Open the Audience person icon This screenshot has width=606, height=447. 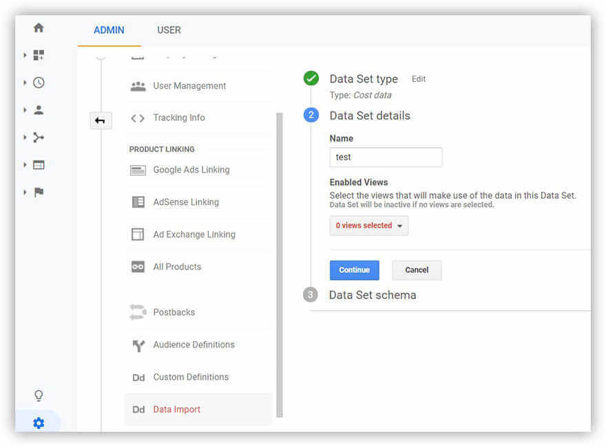click(x=39, y=110)
